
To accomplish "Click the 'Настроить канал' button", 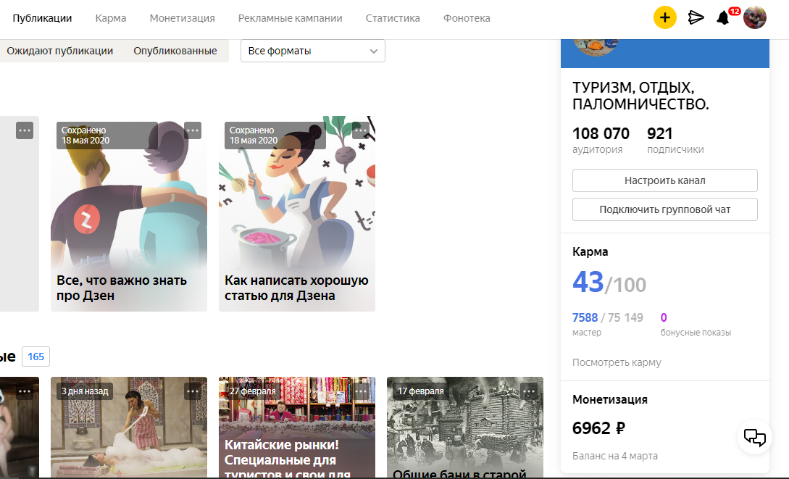I will (664, 180).
